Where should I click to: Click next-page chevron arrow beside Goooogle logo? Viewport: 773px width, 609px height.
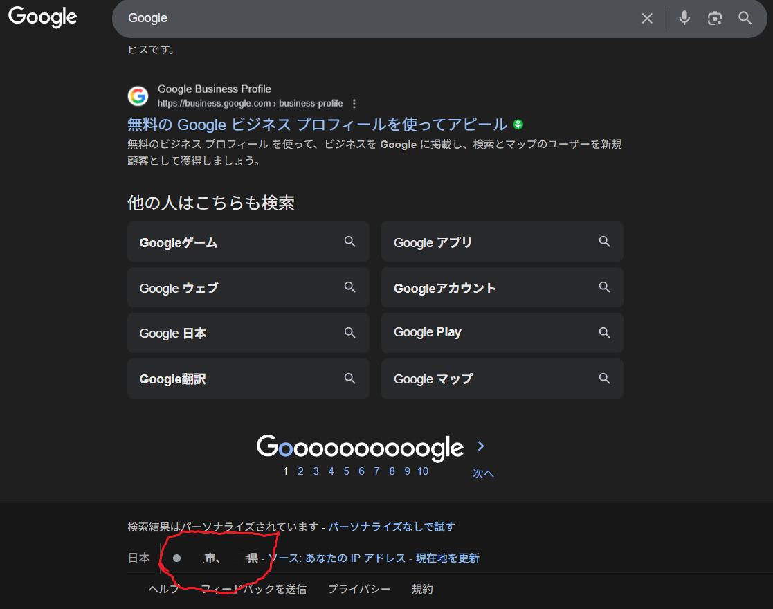tap(482, 446)
